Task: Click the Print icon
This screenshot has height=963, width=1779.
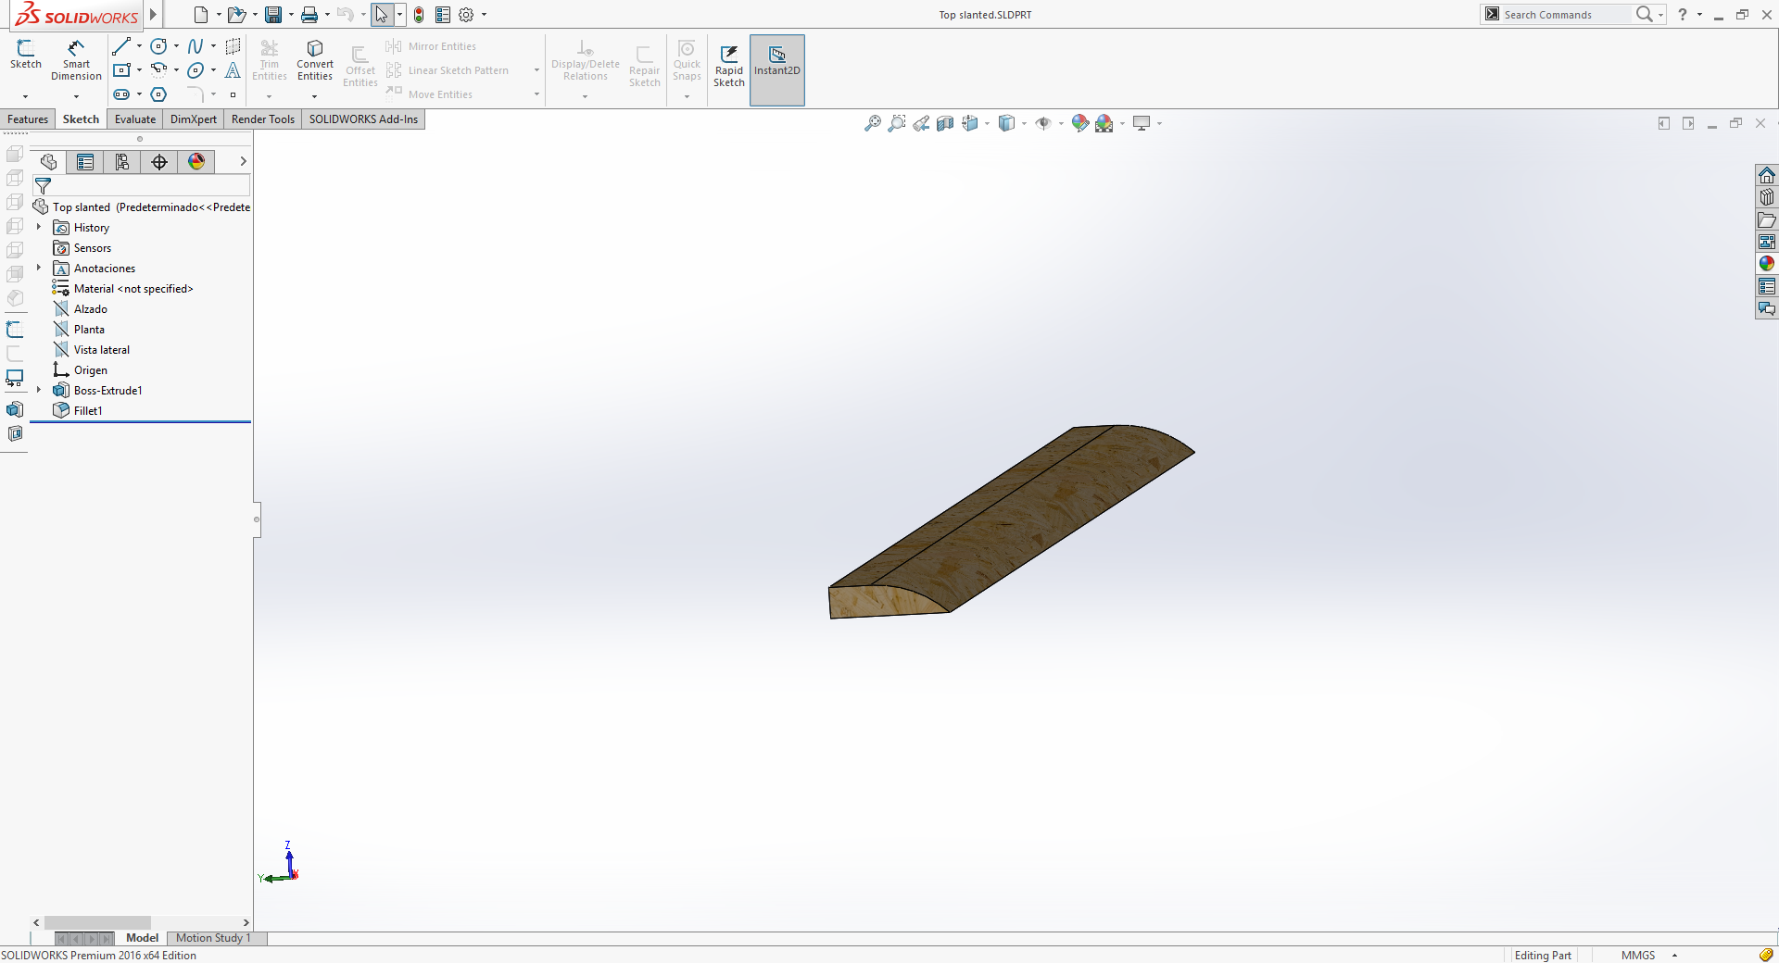Action: [x=309, y=15]
